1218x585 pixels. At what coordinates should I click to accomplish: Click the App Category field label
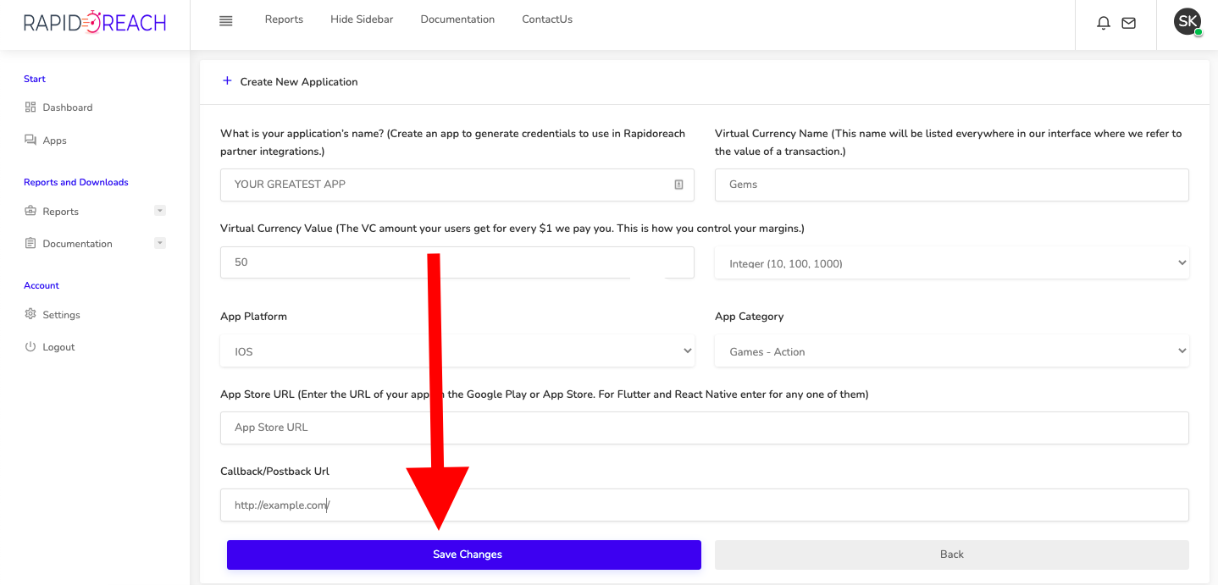pyautogui.click(x=749, y=317)
